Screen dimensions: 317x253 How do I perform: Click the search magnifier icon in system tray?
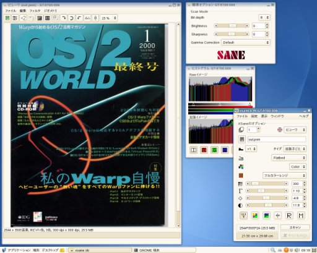(x=273, y=250)
